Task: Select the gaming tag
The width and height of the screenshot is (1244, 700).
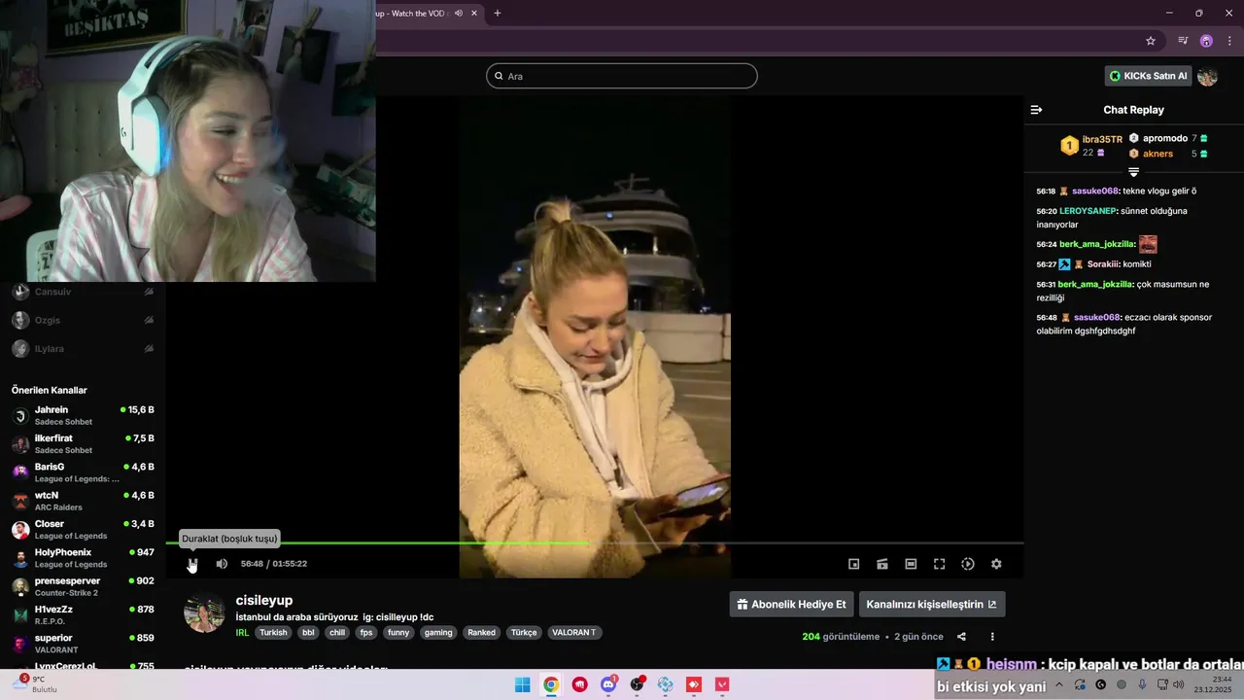Action: pos(438,632)
